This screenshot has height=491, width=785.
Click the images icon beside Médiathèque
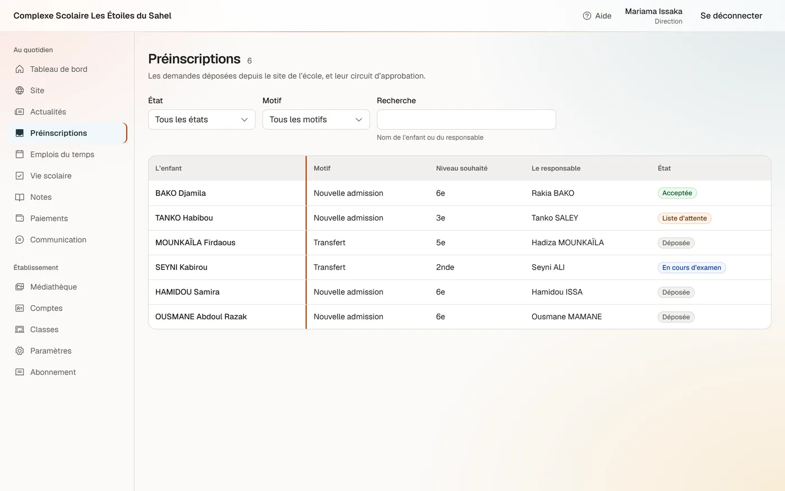click(x=20, y=287)
